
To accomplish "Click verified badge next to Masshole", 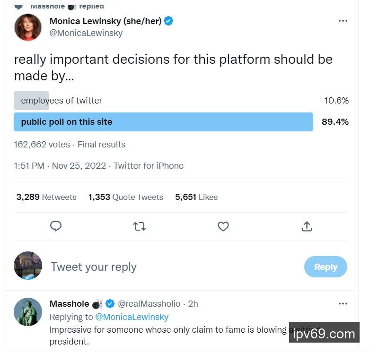I will [x=110, y=303].
